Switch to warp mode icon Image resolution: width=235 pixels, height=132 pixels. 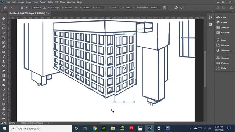pyautogui.click(x=164, y=8)
